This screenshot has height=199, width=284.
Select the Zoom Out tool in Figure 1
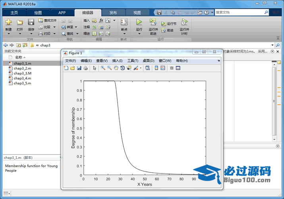(x=109, y=68)
